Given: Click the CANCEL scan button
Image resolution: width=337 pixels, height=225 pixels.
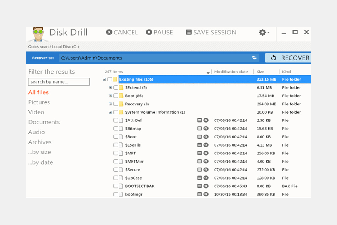Looking at the screenshot, I should pos(122,32).
